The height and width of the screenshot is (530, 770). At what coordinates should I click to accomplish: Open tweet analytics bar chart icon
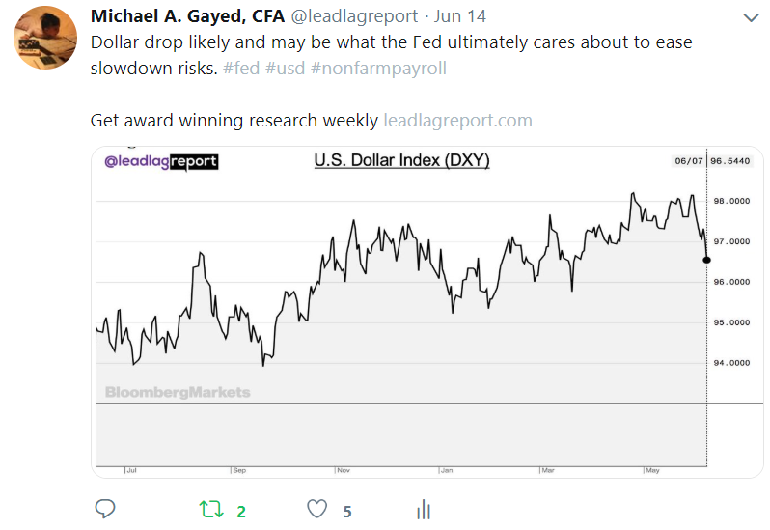[x=422, y=509]
